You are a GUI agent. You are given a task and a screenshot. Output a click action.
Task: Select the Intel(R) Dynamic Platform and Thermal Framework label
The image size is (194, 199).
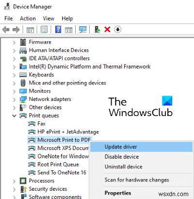[x=90, y=66]
